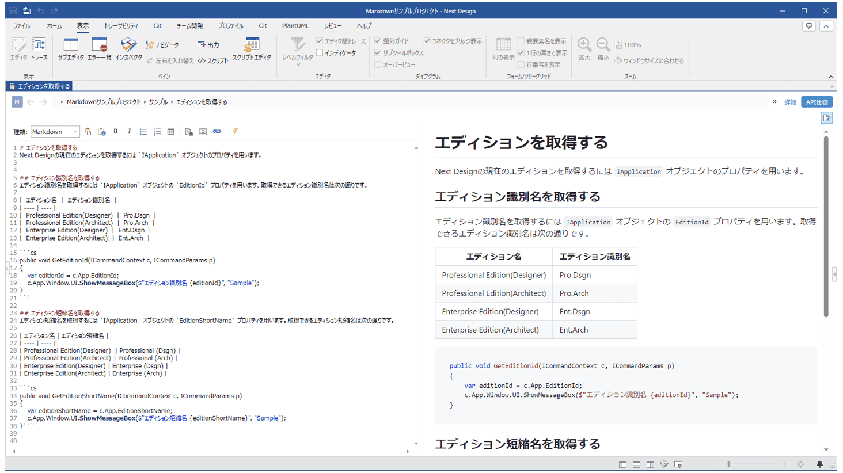Click the bulleted list icon
The height and width of the screenshot is (473, 843).
click(143, 132)
